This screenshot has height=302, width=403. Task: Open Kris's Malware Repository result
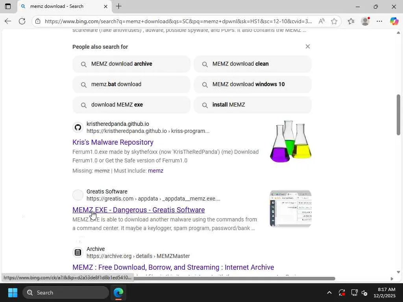pos(113,142)
